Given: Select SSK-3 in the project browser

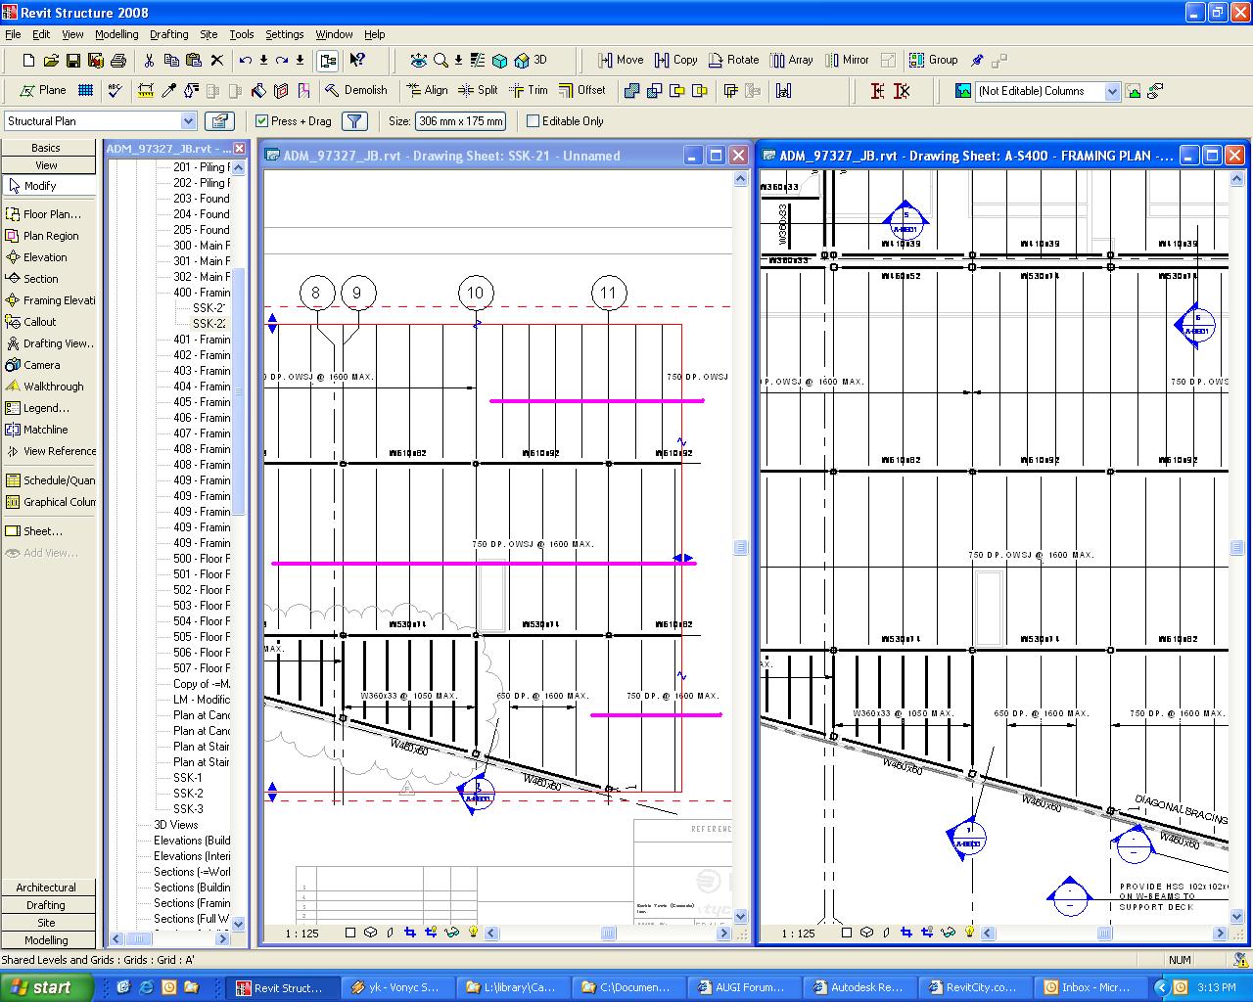Looking at the screenshot, I should (188, 809).
